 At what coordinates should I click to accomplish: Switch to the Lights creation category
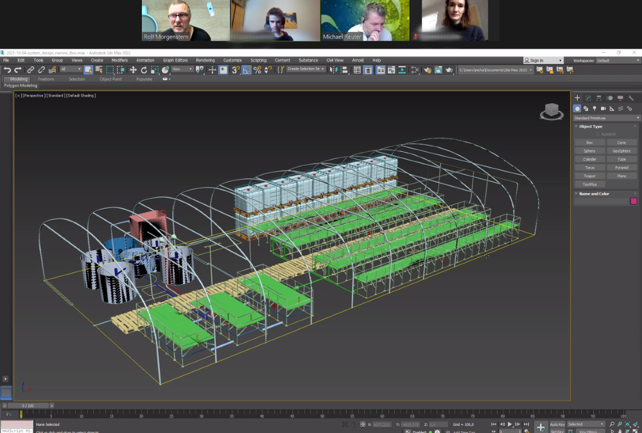tap(594, 108)
